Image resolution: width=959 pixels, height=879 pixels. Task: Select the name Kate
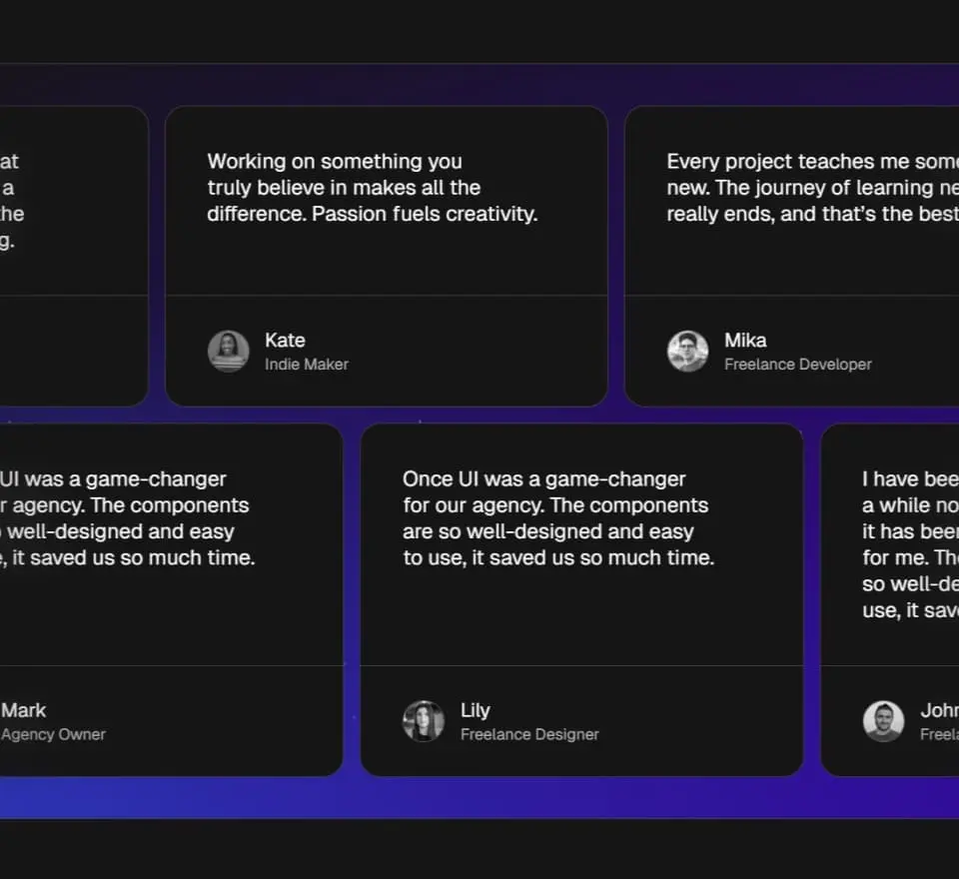pos(285,341)
